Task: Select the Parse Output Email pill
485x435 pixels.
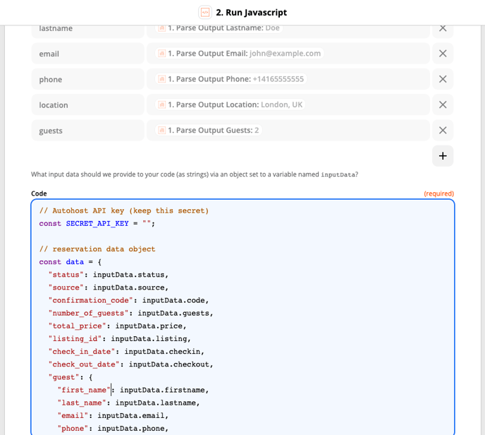Action: 239,53
